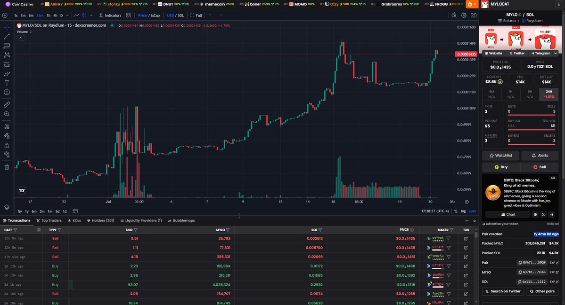Viewport: 565px width, 305px height.
Task: Open transaction link for 0.51 USD sell
Action: point(466,239)
